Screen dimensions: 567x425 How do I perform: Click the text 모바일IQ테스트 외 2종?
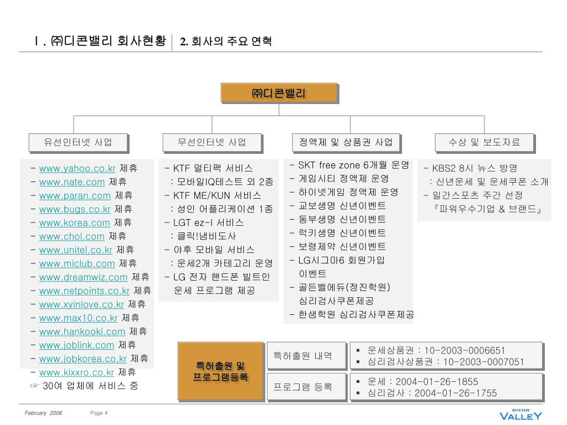tap(225, 182)
